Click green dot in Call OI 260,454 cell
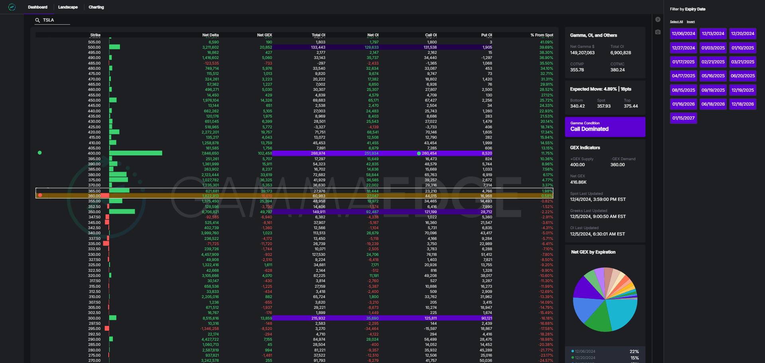This screenshot has width=765, height=363. [x=419, y=153]
